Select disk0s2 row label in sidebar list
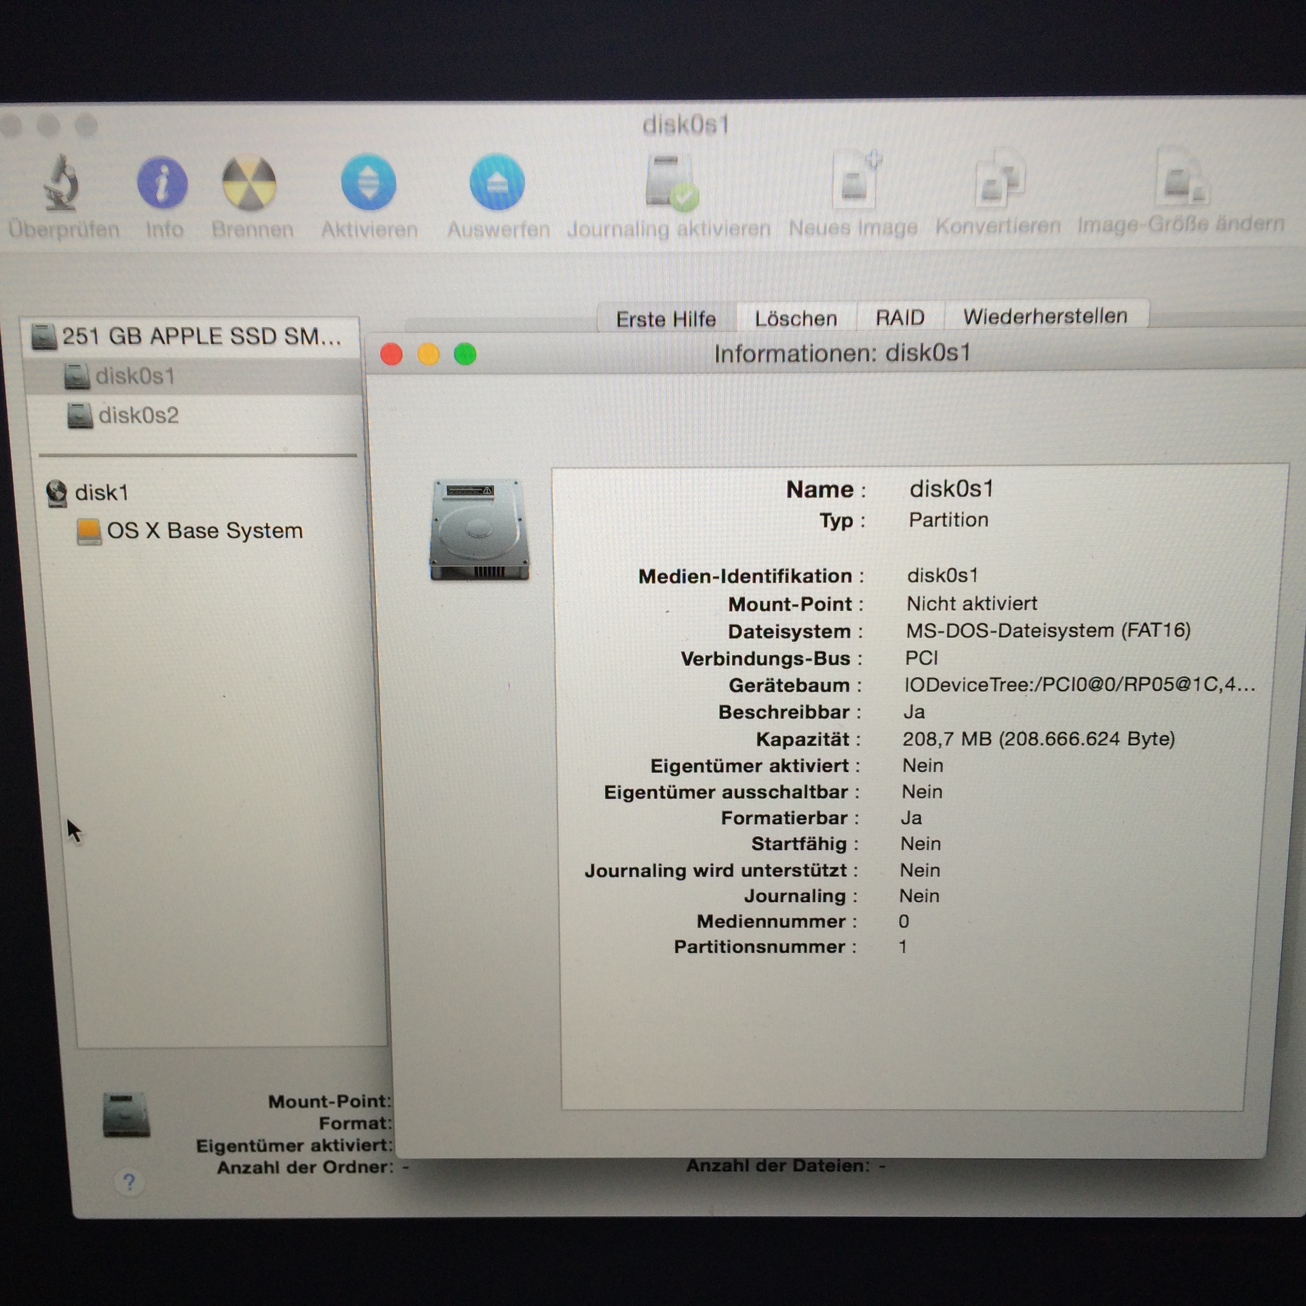This screenshot has height=1306, width=1306. point(139,415)
